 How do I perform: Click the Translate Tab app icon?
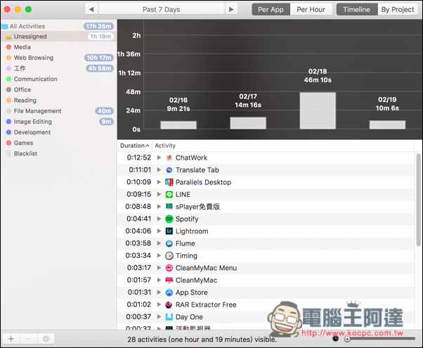[x=169, y=170]
